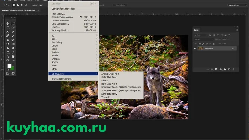
Task: Toggle Quick Mask mode
Action: click(x=8, y=74)
